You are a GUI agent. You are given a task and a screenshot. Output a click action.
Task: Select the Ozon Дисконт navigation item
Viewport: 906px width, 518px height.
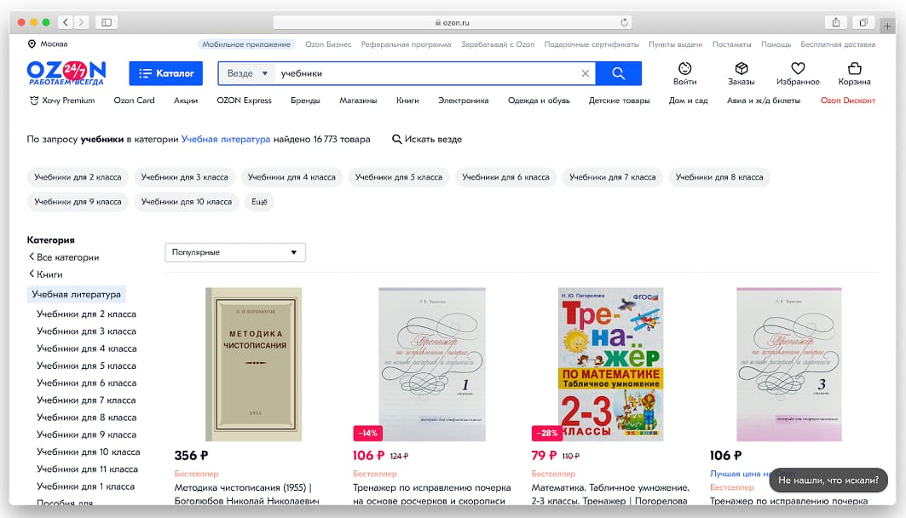tap(848, 101)
